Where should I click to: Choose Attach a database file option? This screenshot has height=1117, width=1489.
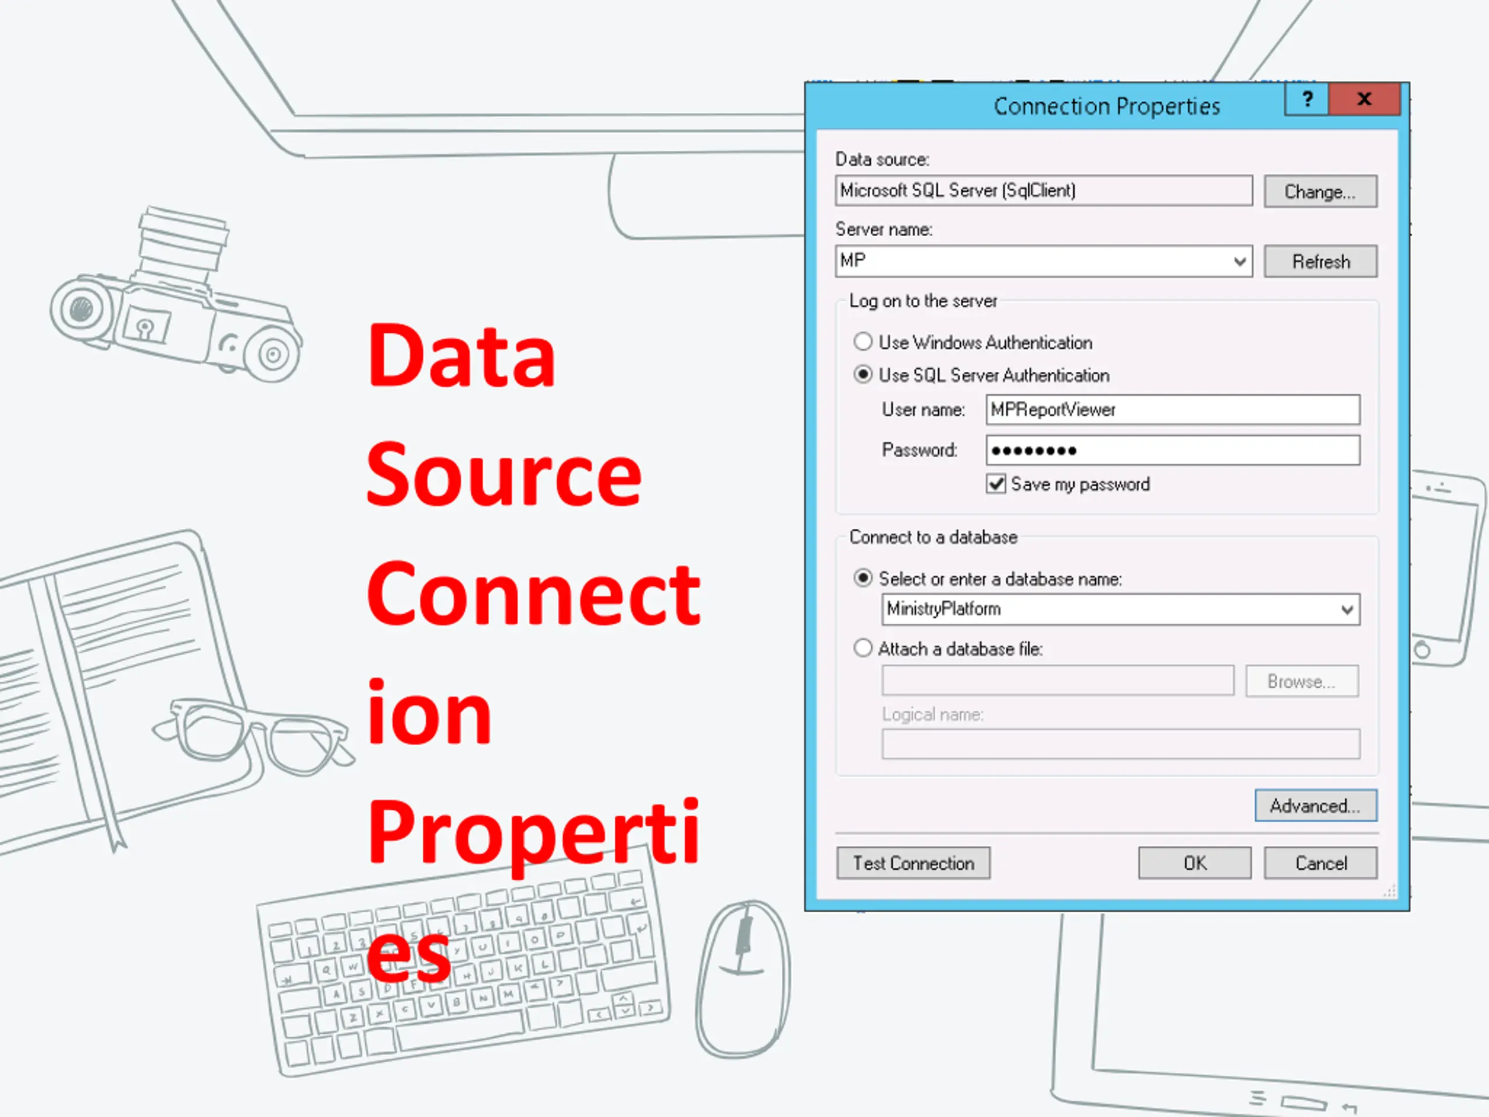click(863, 649)
